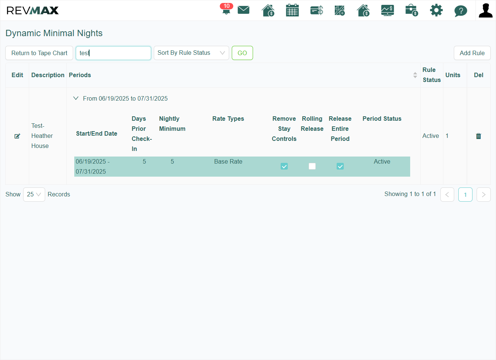Screen dimensions: 496x360
Task: Edit the Test-Heather House rule
Action: 17,136
